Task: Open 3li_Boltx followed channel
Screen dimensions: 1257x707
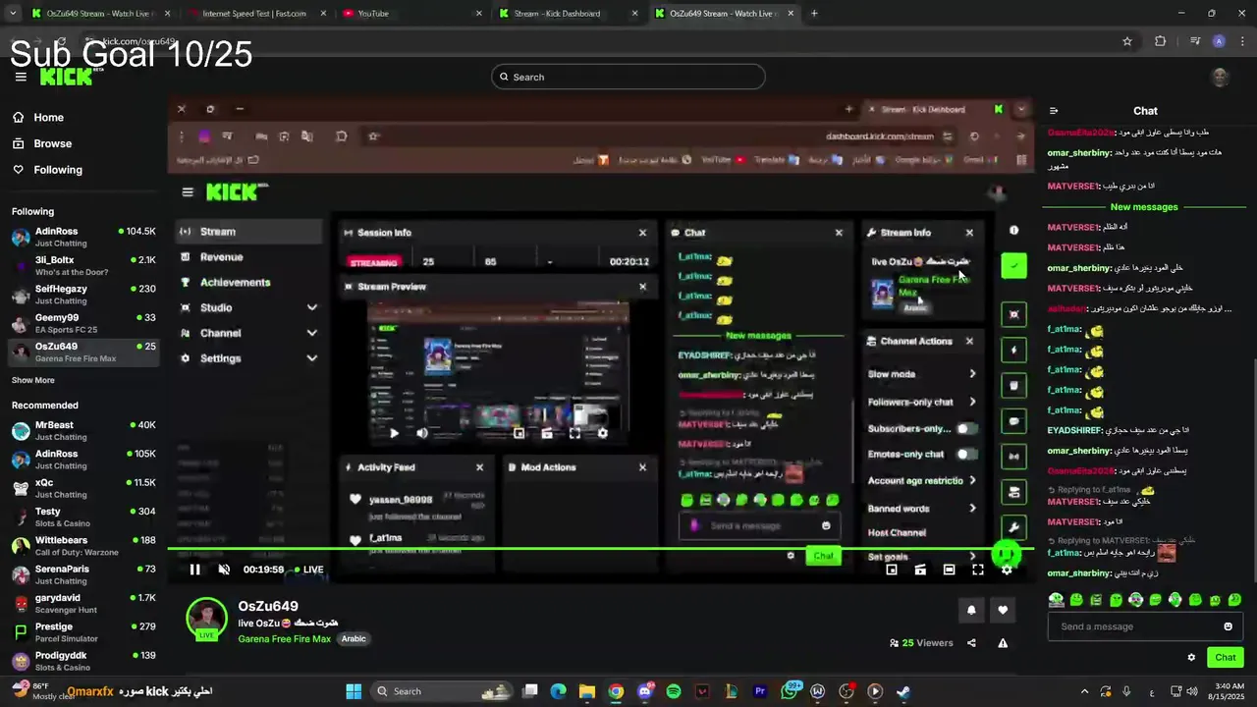Action: point(83,265)
